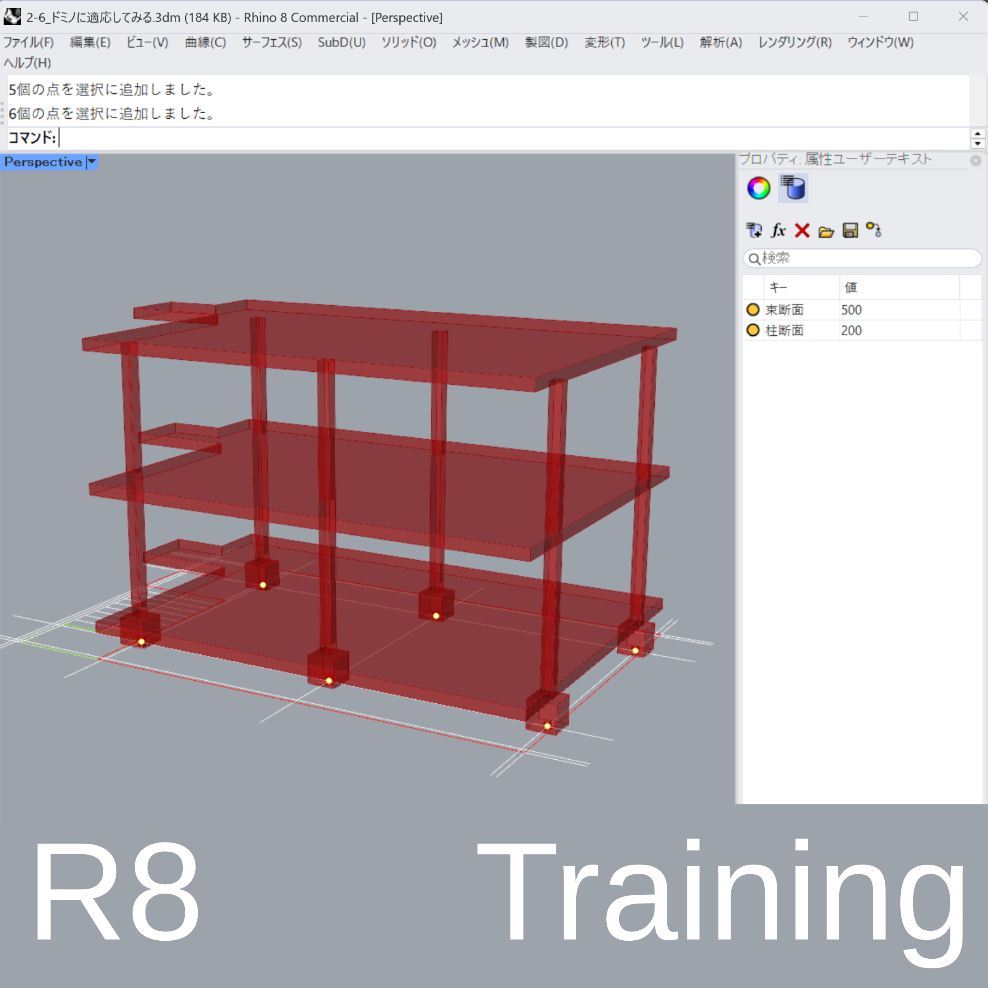This screenshot has height=988, width=988.
Task: Toggle the yellow circle beside 束断面
Action: [753, 309]
